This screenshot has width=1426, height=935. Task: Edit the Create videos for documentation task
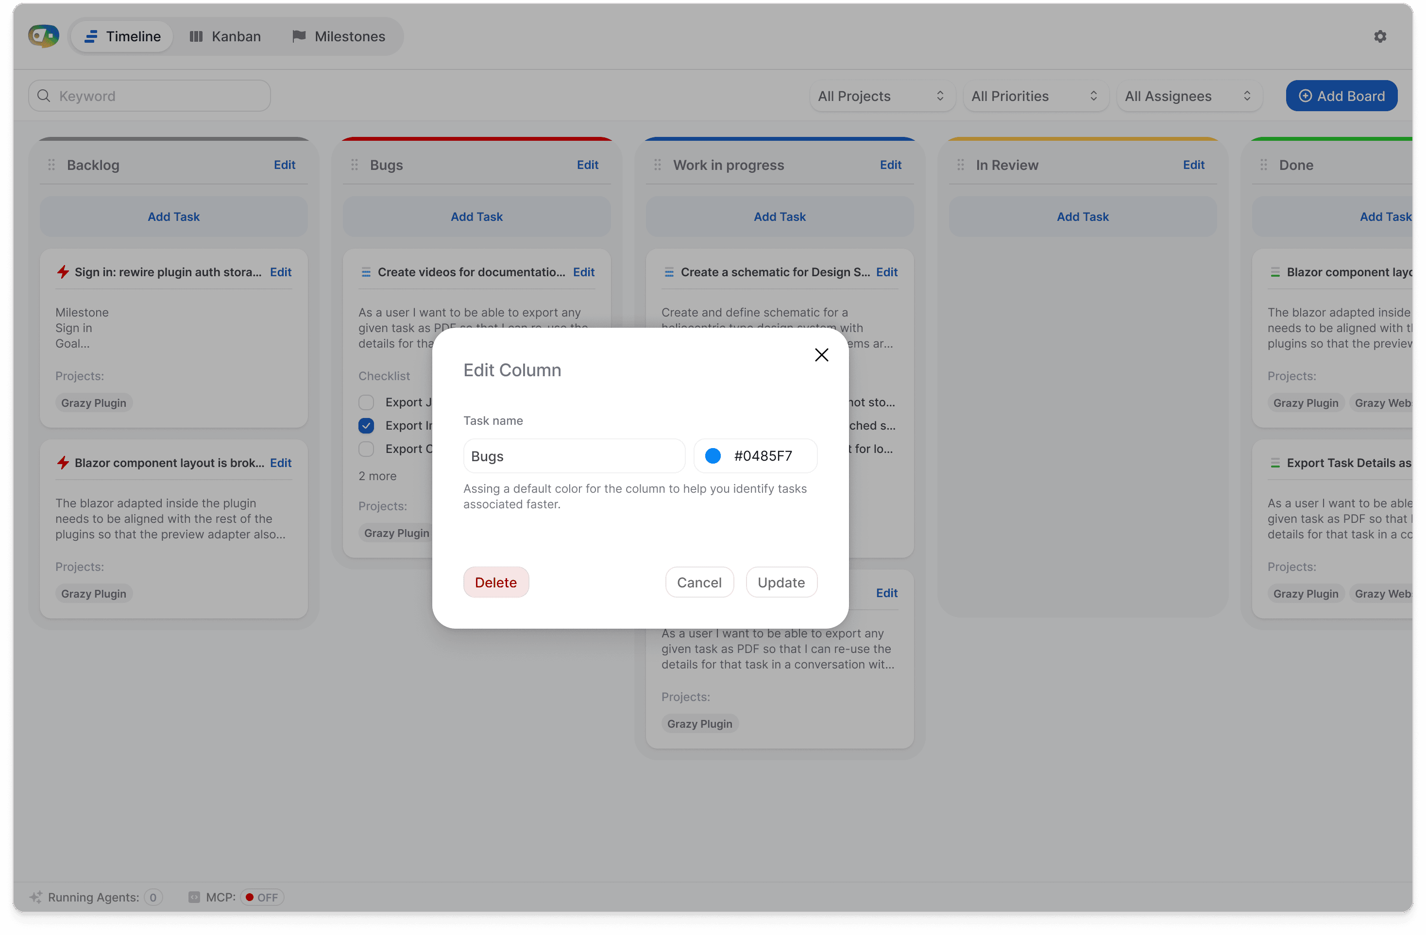point(584,272)
